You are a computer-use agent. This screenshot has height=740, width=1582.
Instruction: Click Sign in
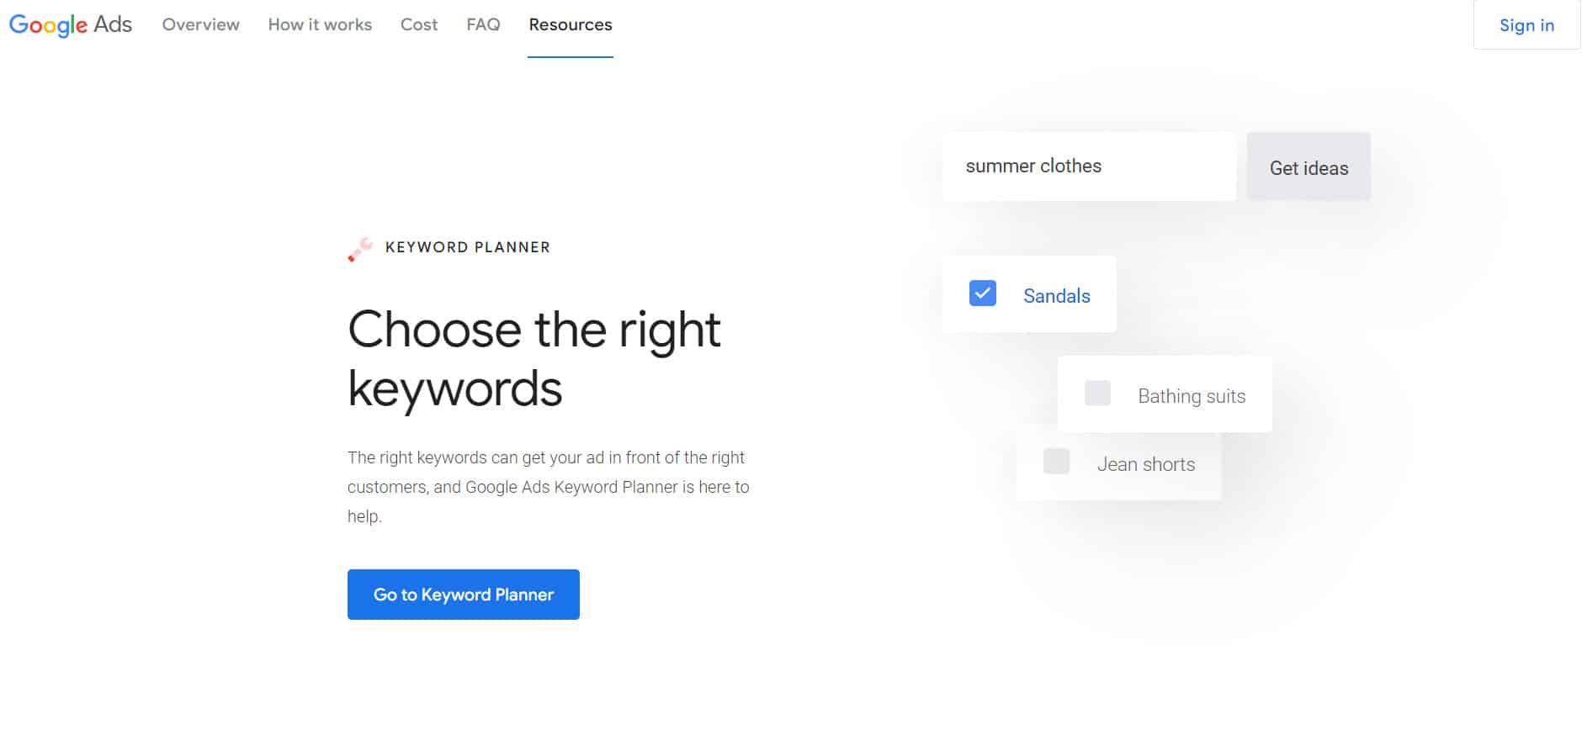pos(1526,24)
